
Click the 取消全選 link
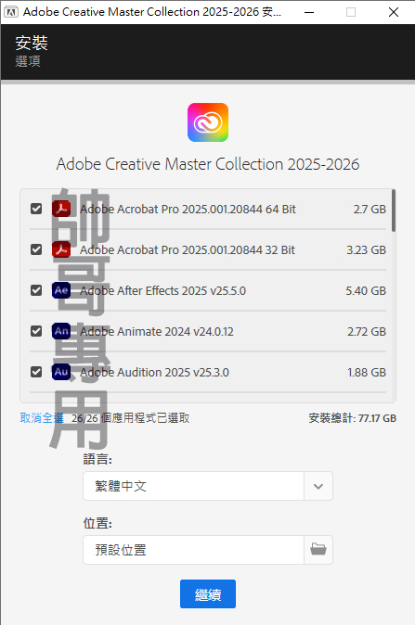pyautogui.click(x=42, y=418)
